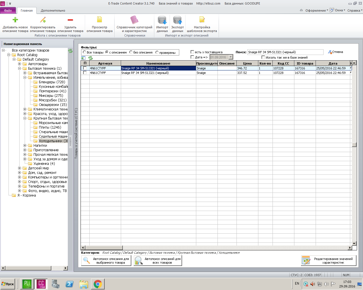Image resolution: width=363 pixels, height=290 pixels.
Task: Open the Windows Explorer folder taskbar icon
Action: point(84,284)
